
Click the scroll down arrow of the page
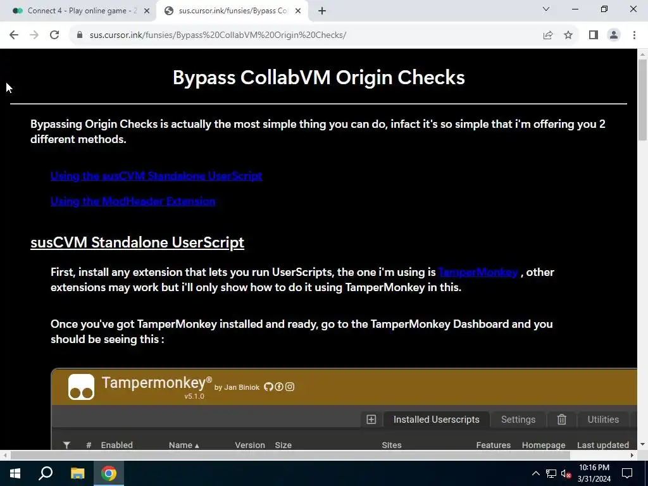pos(643,444)
